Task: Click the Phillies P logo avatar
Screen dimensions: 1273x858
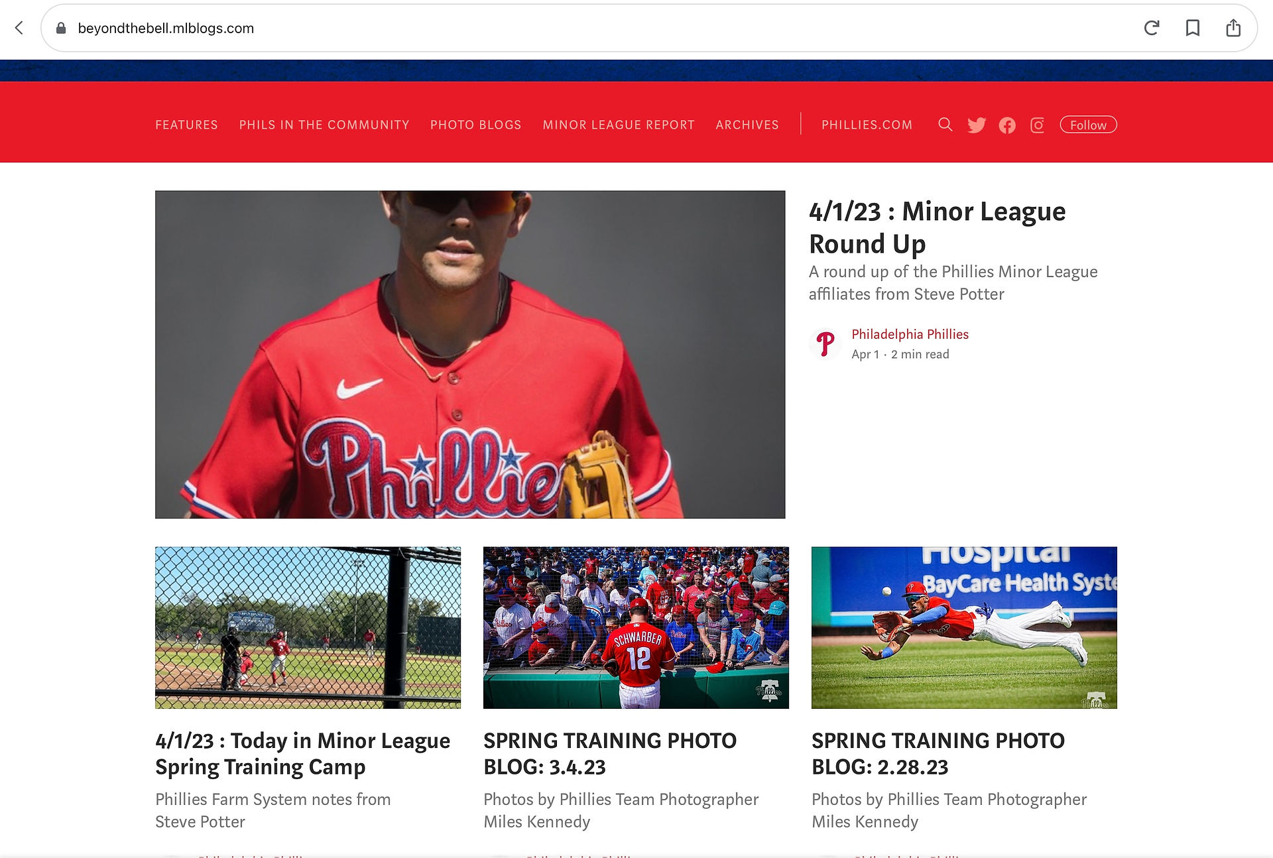Action: click(x=825, y=343)
